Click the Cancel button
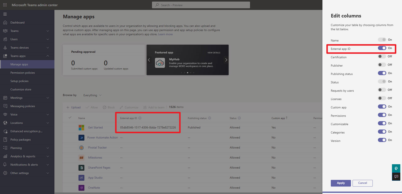This screenshot has width=402, height=194. [x=363, y=183]
